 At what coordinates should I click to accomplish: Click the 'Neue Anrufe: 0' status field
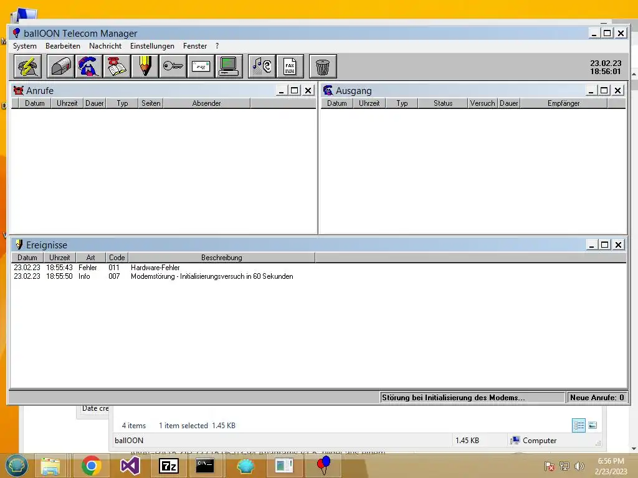tap(597, 398)
